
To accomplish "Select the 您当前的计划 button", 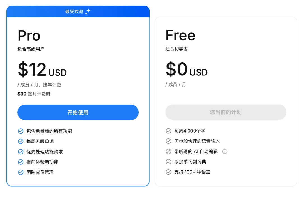I will [226, 112].
